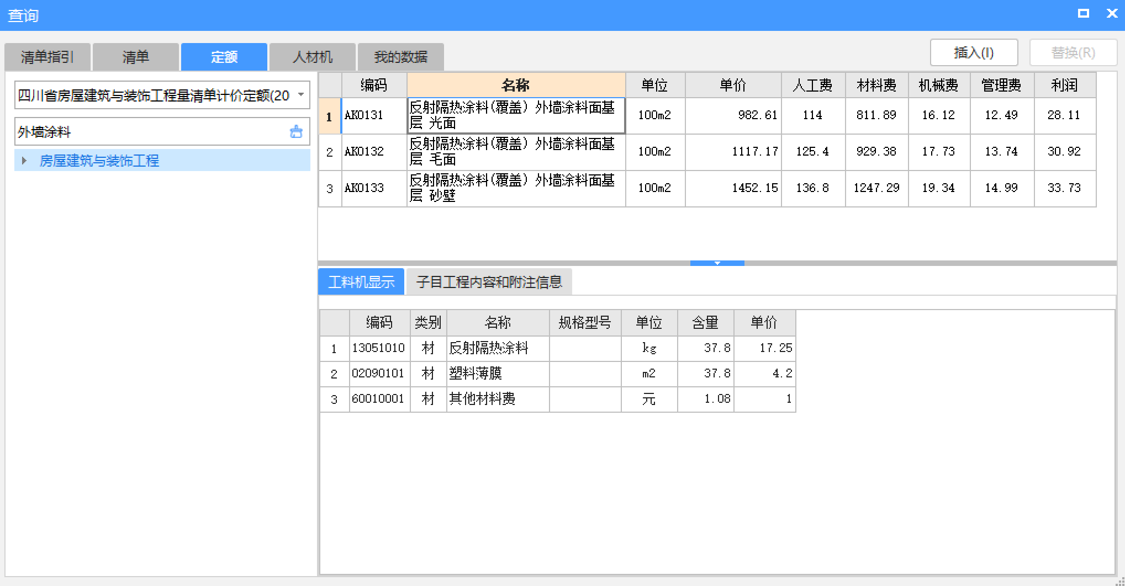Select quota code AK0133
This screenshot has height=586, width=1125.
coord(374,188)
